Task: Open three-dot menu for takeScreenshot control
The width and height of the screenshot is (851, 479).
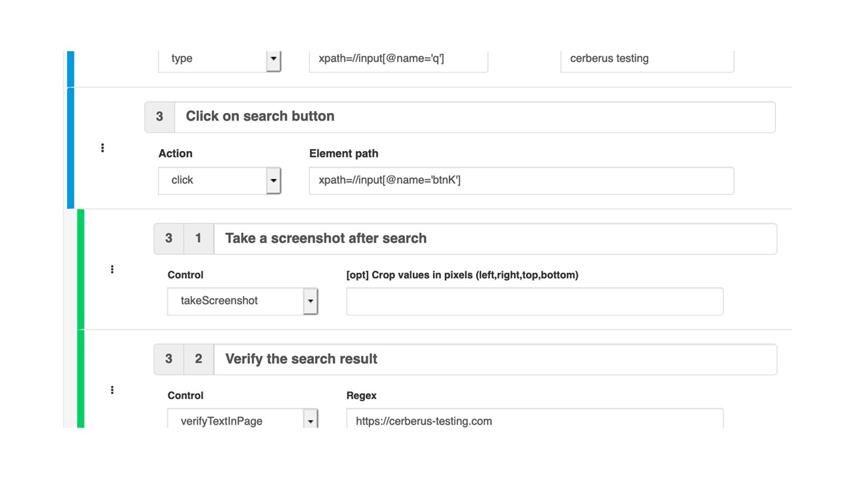Action: pyautogui.click(x=112, y=269)
